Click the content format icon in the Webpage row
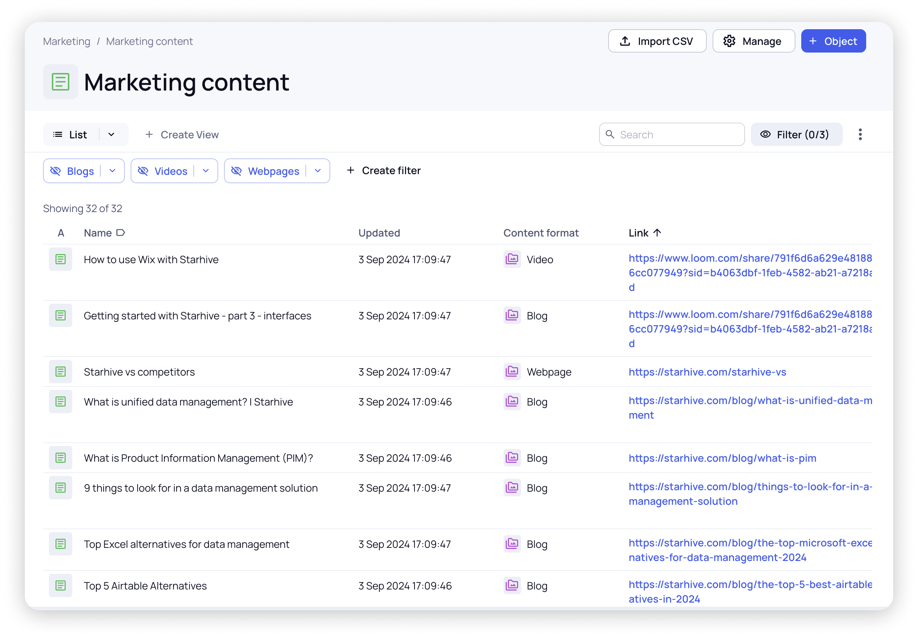 coord(512,372)
